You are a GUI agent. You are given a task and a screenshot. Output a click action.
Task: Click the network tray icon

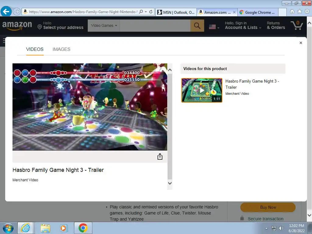tap(274, 228)
